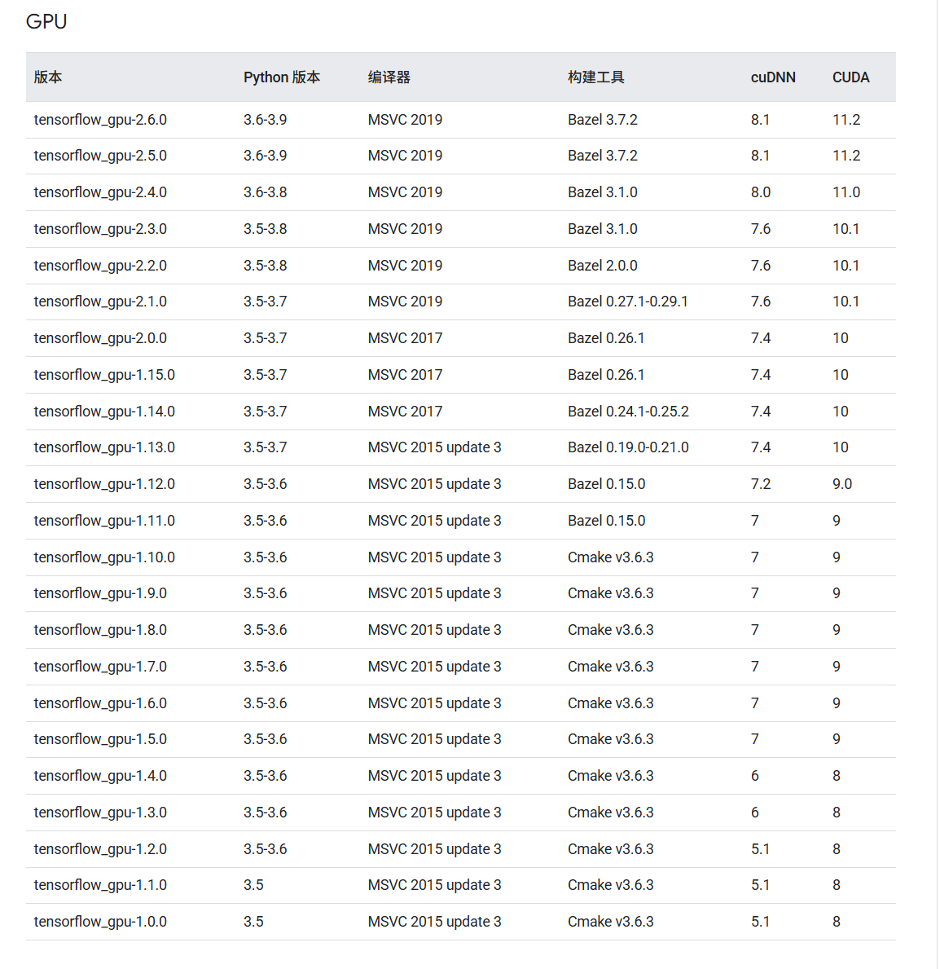
Task: Click Cmake v3.6.3 in the 1.10.0 row
Action: click(x=610, y=557)
